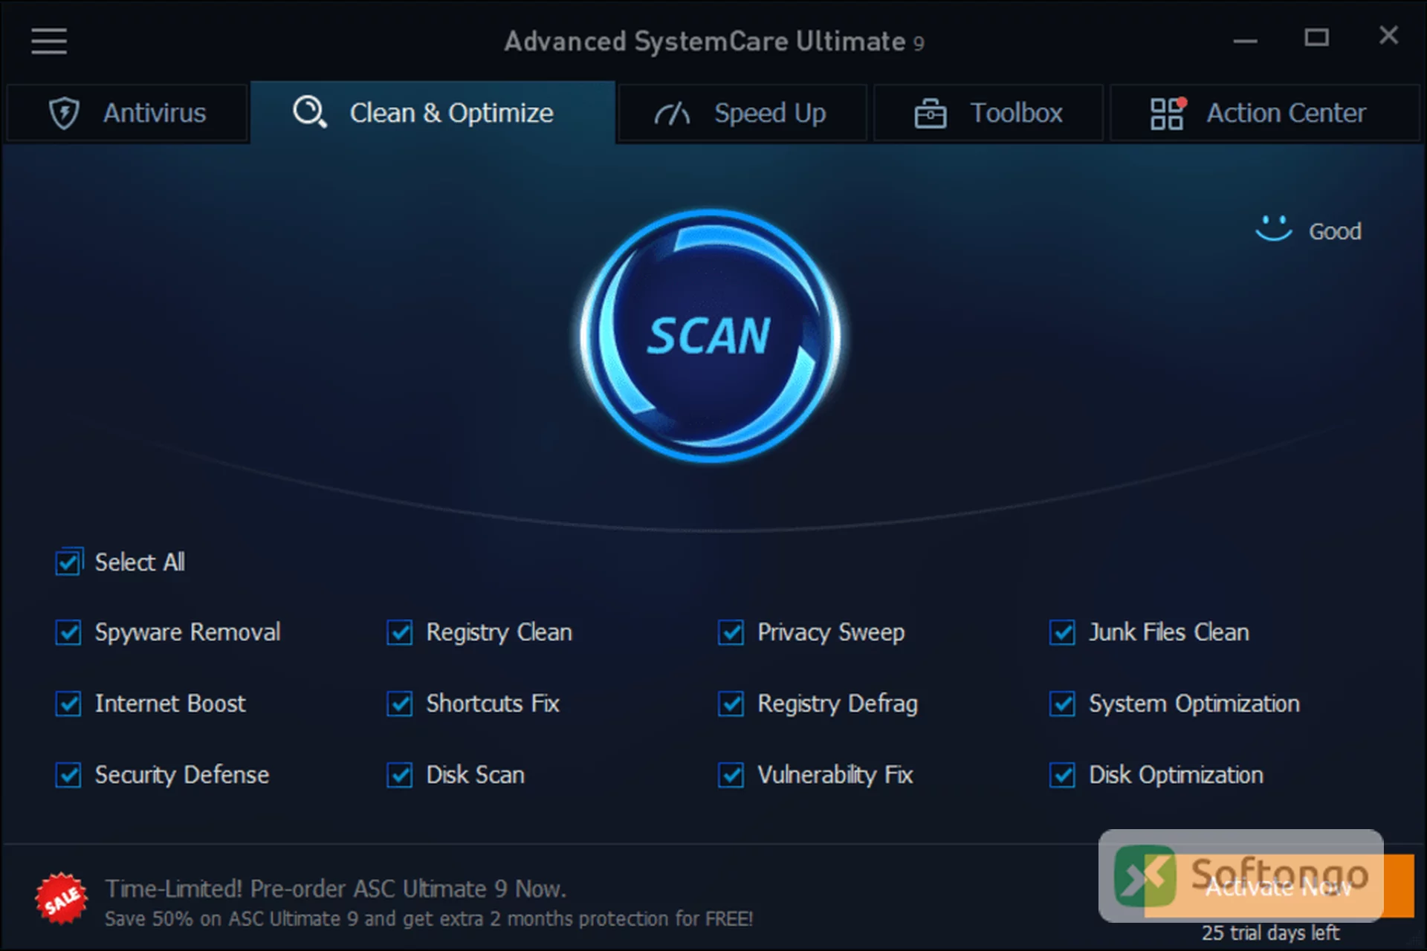
Task: Uncheck Disk Optimization
Action: tap(1063, 775)
